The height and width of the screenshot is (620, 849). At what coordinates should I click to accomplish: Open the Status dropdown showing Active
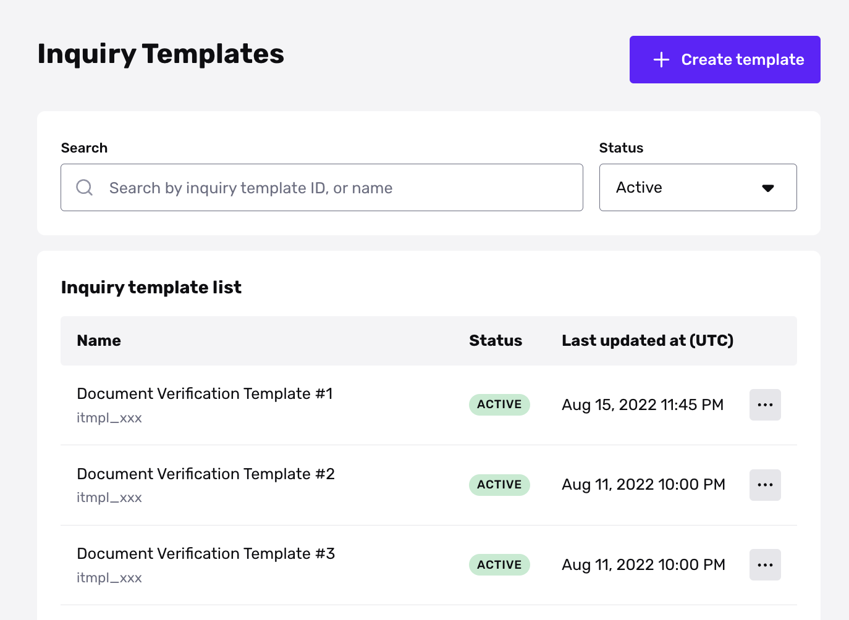(x=698, y=187)
